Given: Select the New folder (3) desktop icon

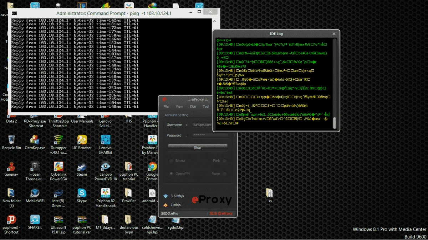Looking at the screenshot, I should click(11, 198).
